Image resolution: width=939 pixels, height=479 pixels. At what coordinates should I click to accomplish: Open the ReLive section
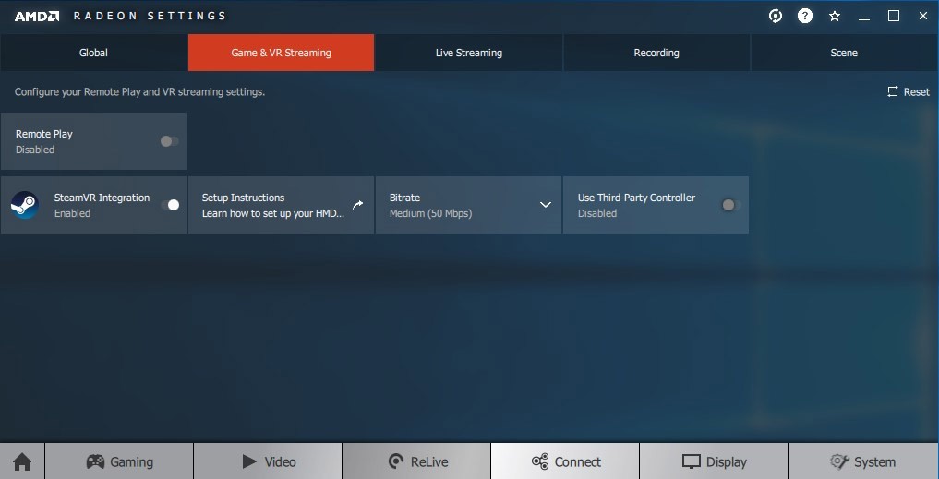tap(416, 461)
